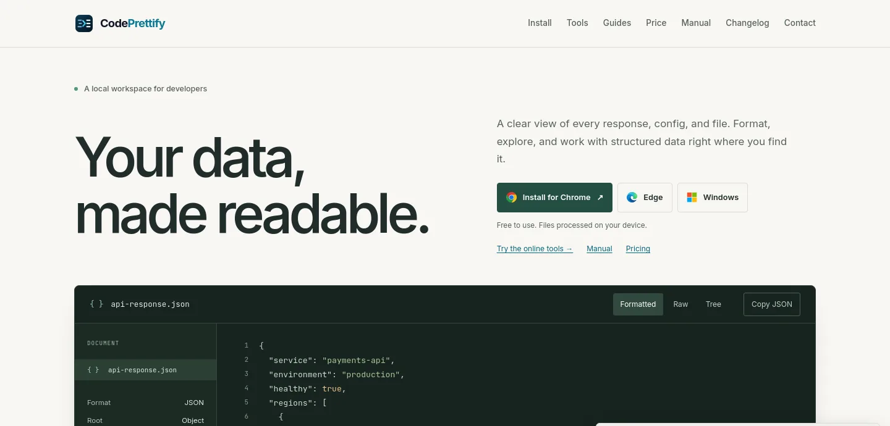The width and height of the screenshot is (890, 426).
Task: Follow the Try the online tools link
Action: (535, 249)
